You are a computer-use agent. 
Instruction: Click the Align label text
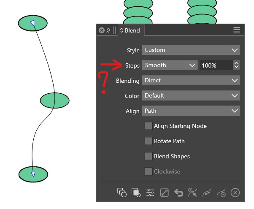(132, 111)
